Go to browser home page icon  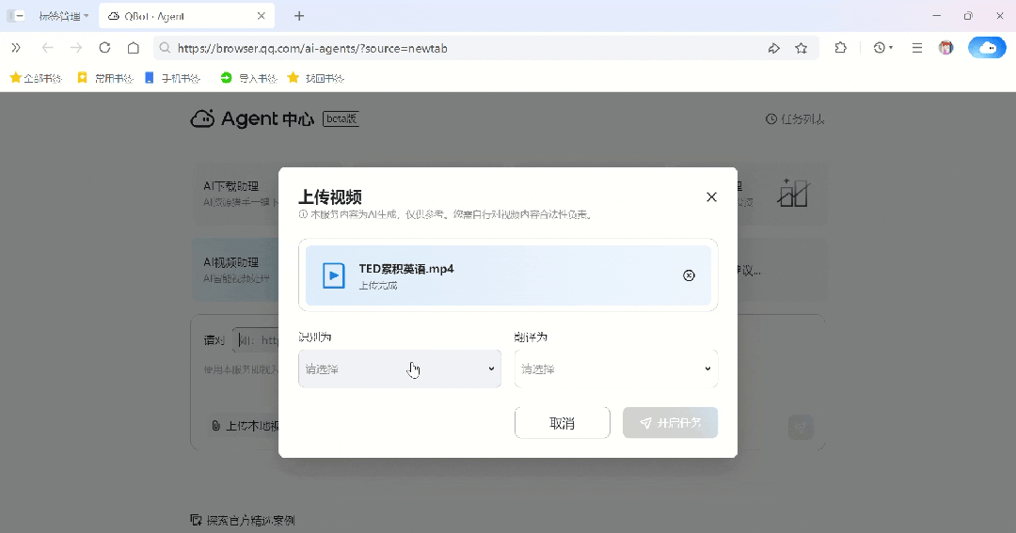(x=134, y=48)
